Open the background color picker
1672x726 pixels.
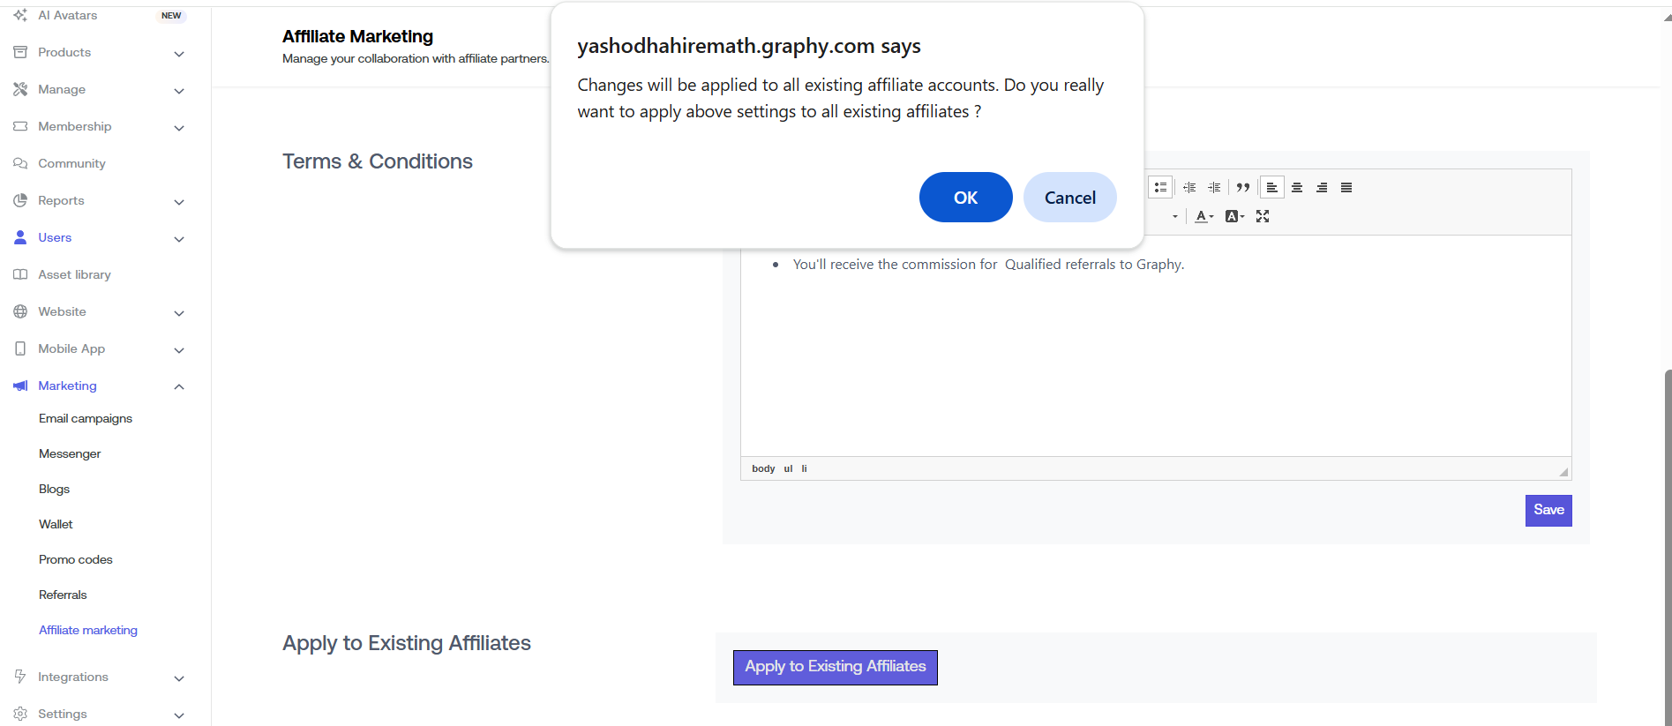point(1234,216)
